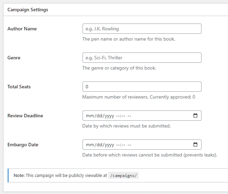
Task: Click the /campaigns/ code snippet
Action: point(123,176)
